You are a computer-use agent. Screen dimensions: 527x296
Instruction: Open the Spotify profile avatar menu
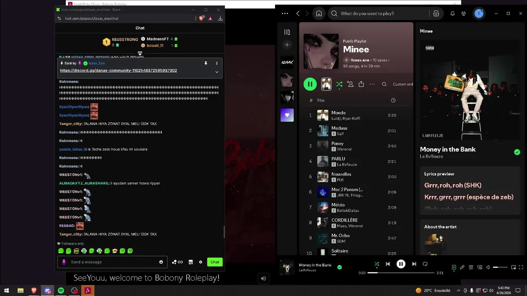tap(479, 14)
